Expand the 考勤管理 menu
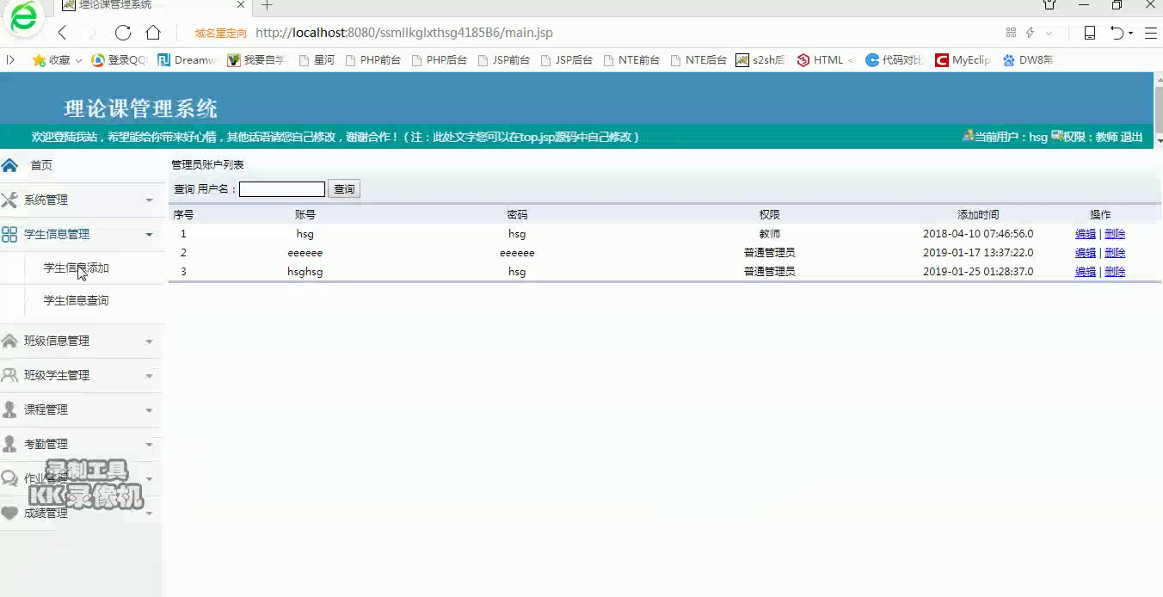Image resolution: width=1163 pixels, height=597 pixels. click(82, 444)
